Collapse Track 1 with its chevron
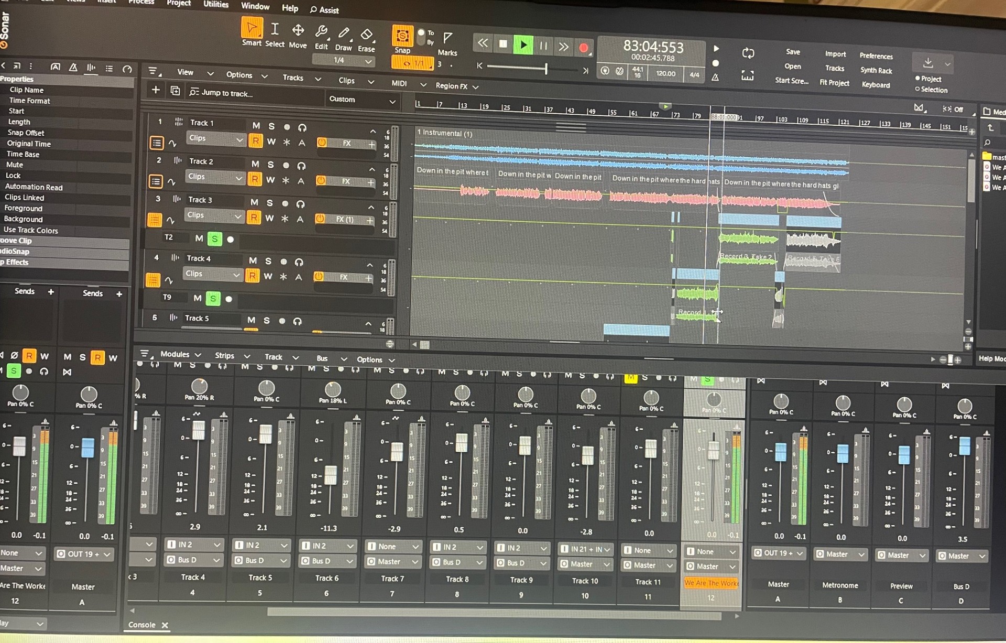This screenshot has height=643, width=1006. [373, 131]
